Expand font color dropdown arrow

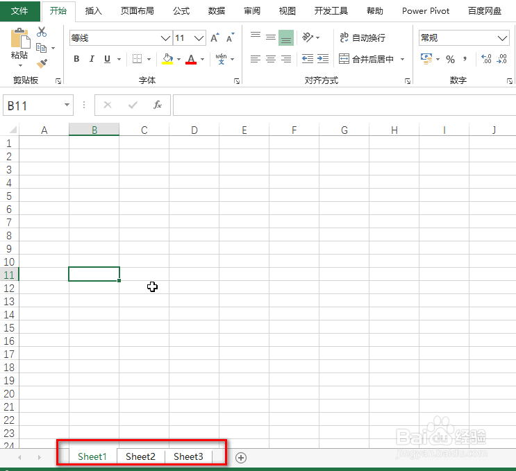[x=202, y=59]
